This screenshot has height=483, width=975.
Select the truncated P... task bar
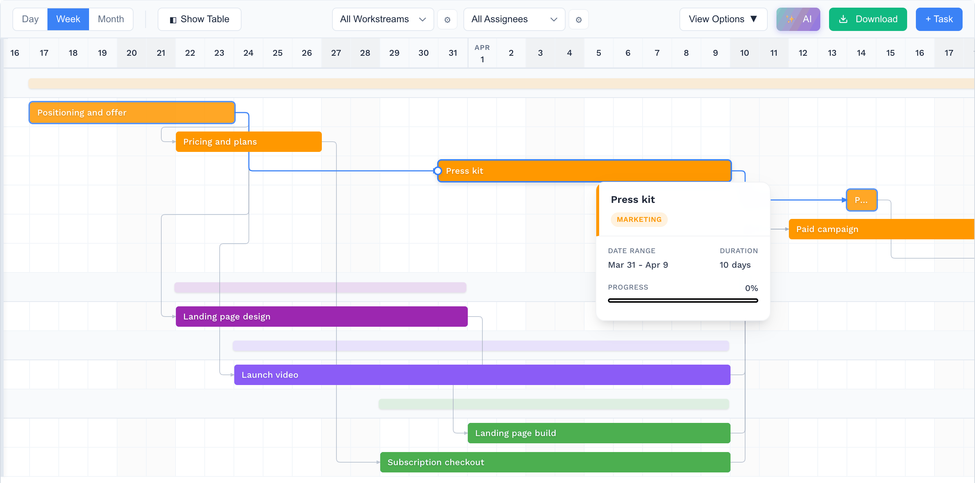click(862, 200)
